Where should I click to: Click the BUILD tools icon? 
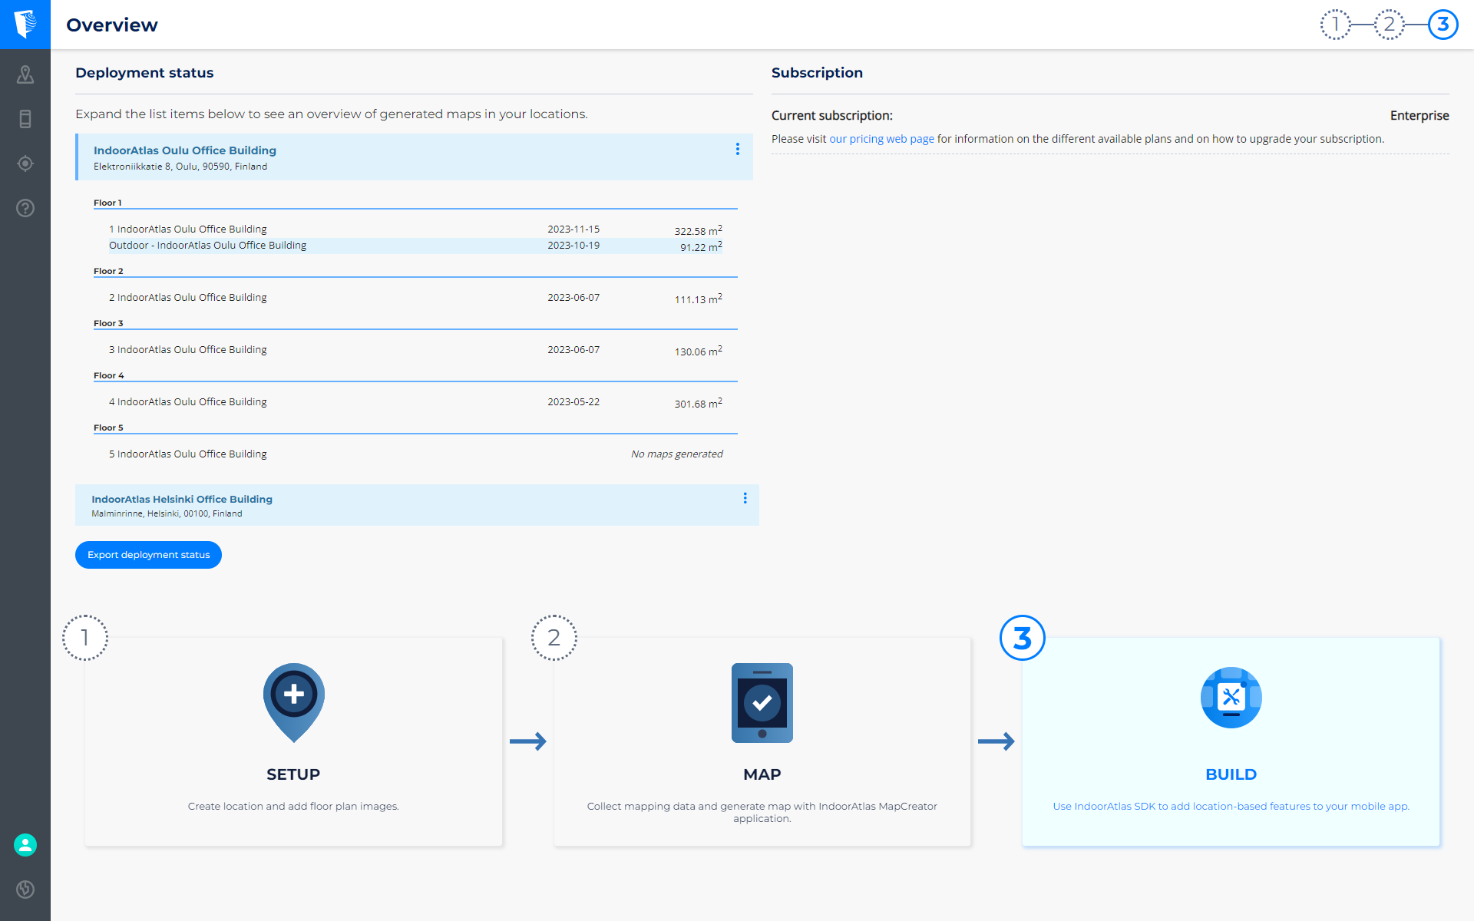click(1231, 698)
